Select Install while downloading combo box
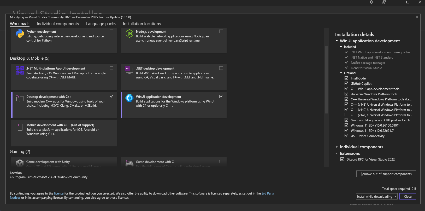Viewport: 425px width, 211px height. tap(375, 197)
